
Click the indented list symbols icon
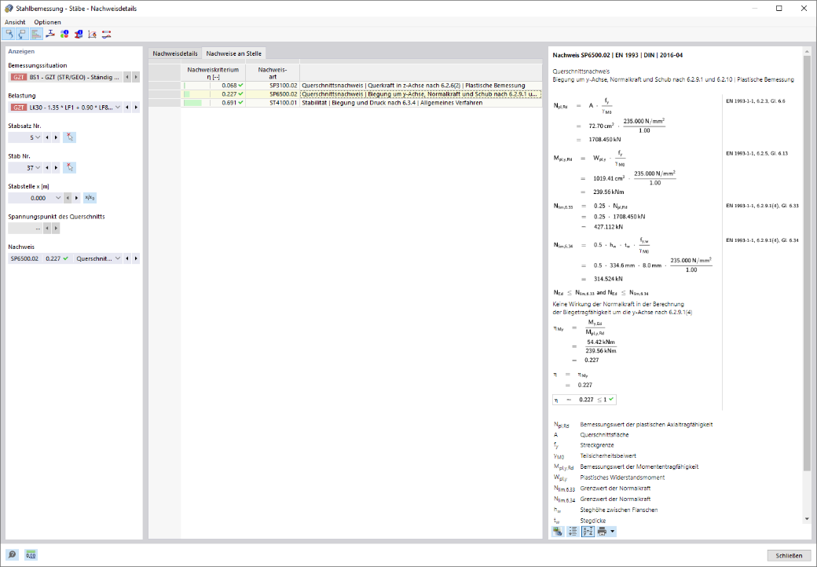point(573,532)
